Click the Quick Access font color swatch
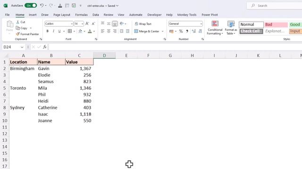This screenshot has height=169, width=302. (x=60, y=6)
